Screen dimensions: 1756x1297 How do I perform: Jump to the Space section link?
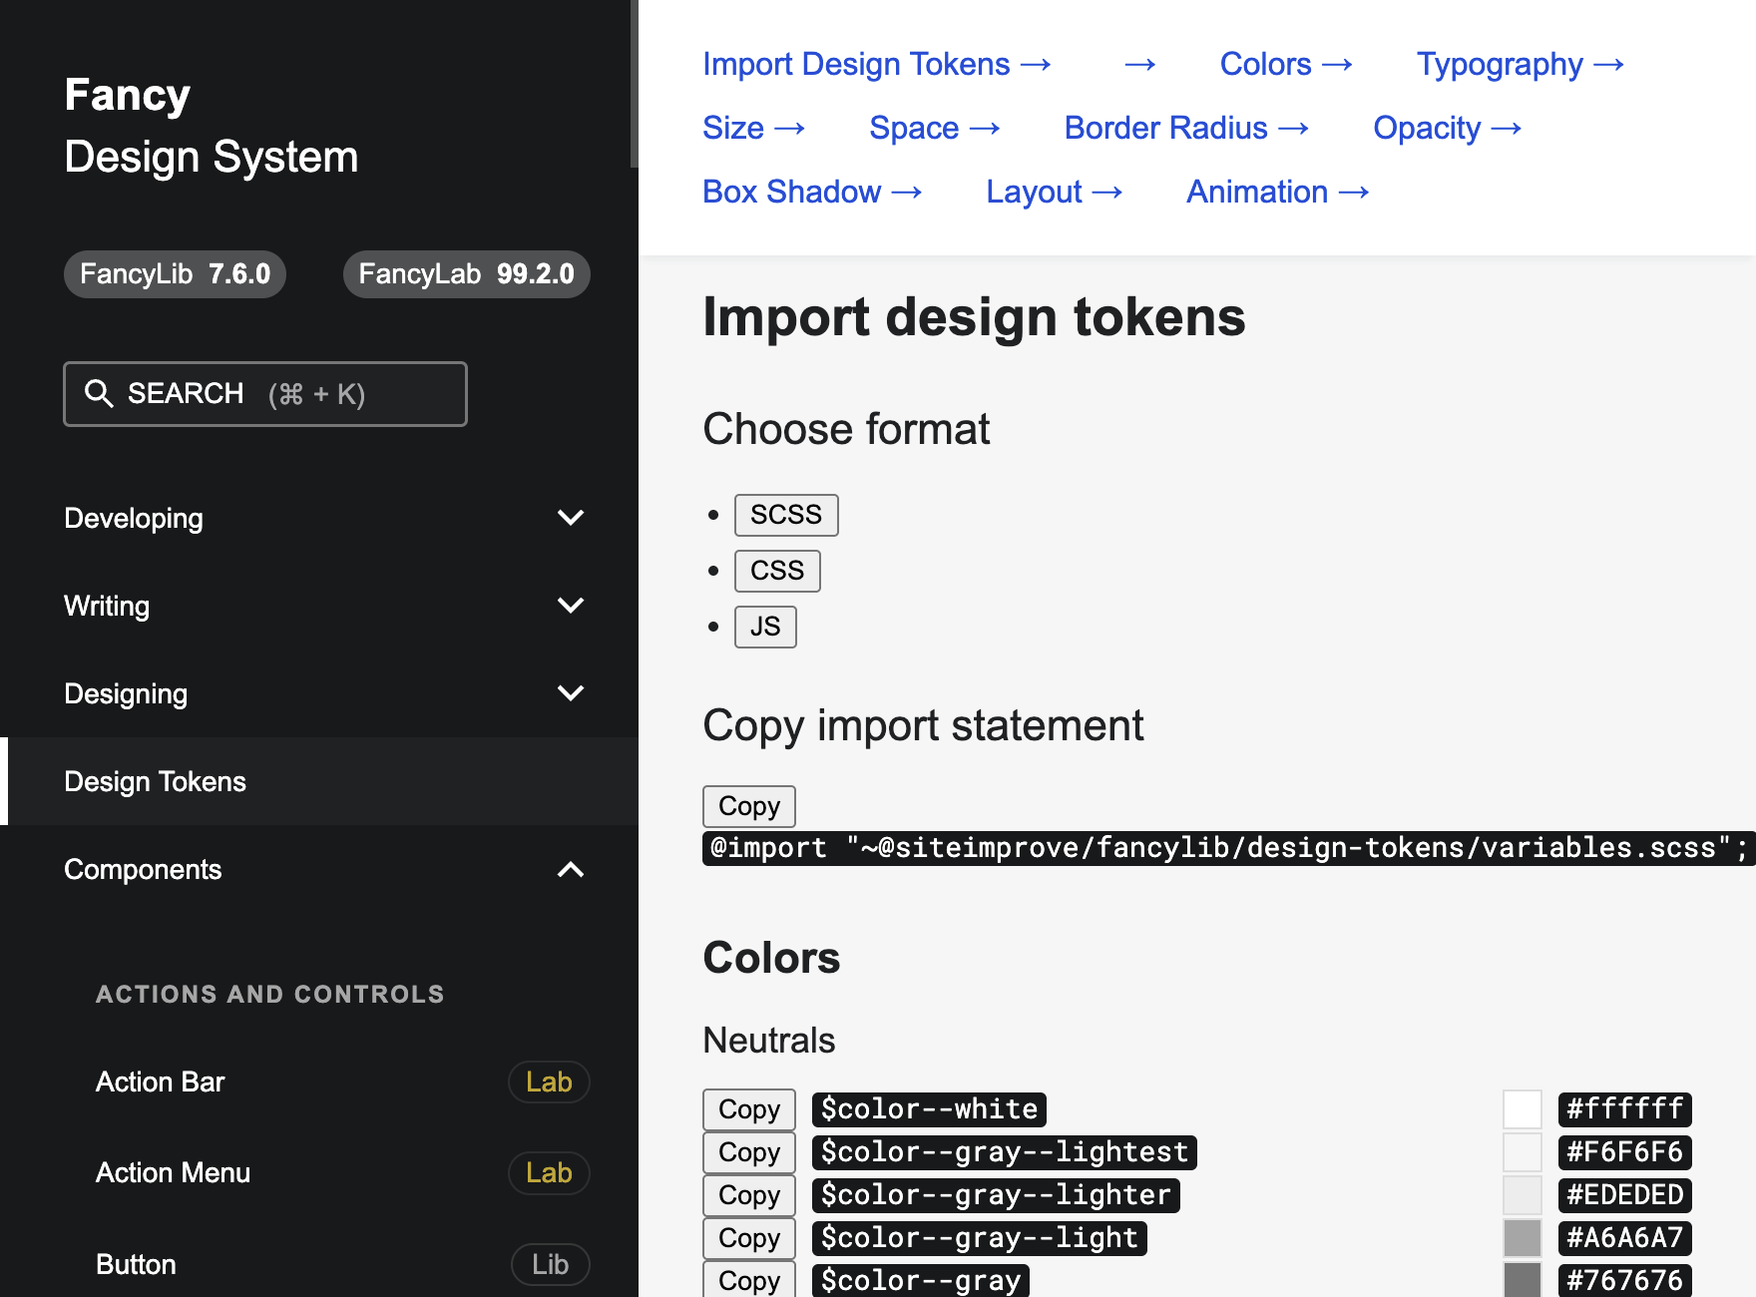click(x=934, y=128)
